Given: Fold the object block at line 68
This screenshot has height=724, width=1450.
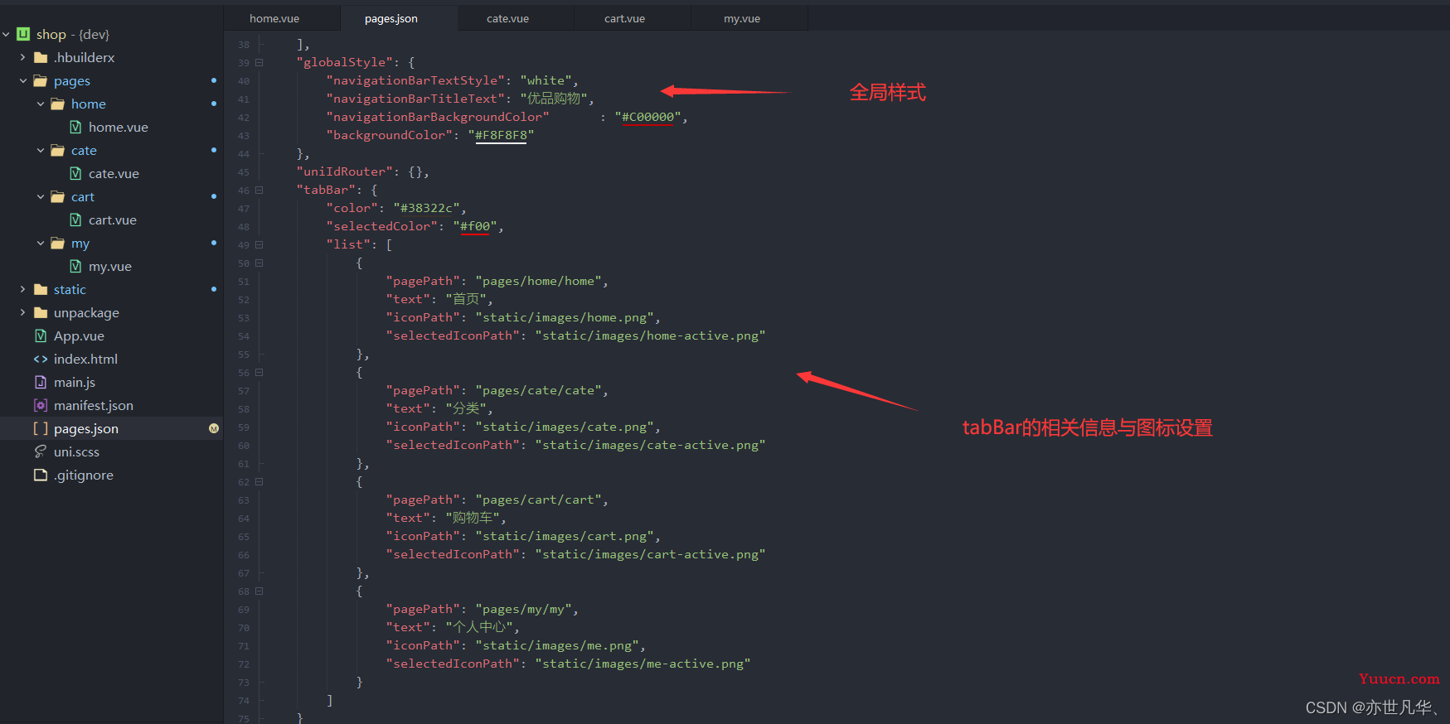Looking at the screenshot, I should tap(259, 591).
